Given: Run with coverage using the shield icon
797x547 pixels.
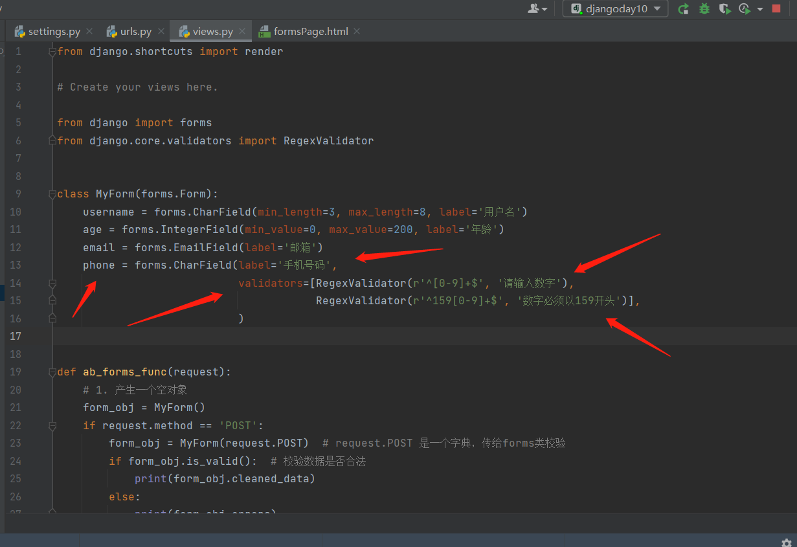Looking at the screenshot, I should coord(724,8).
